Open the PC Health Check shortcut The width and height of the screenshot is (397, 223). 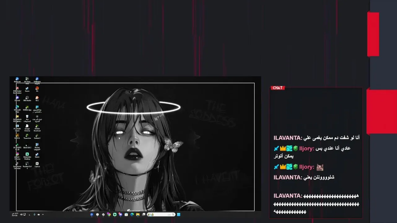tap(17, 127)
